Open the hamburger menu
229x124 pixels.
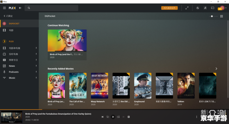point(4,8)
